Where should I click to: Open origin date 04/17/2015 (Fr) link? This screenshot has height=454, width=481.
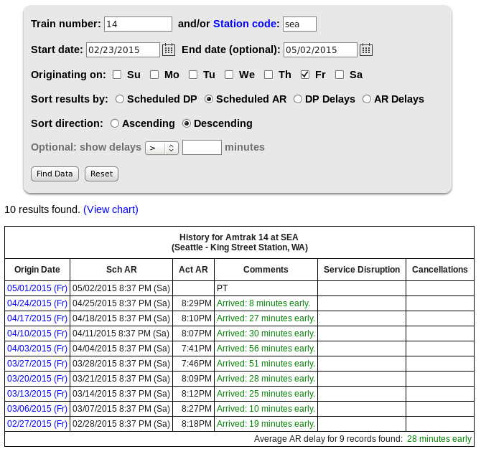(x=37, y=318)
